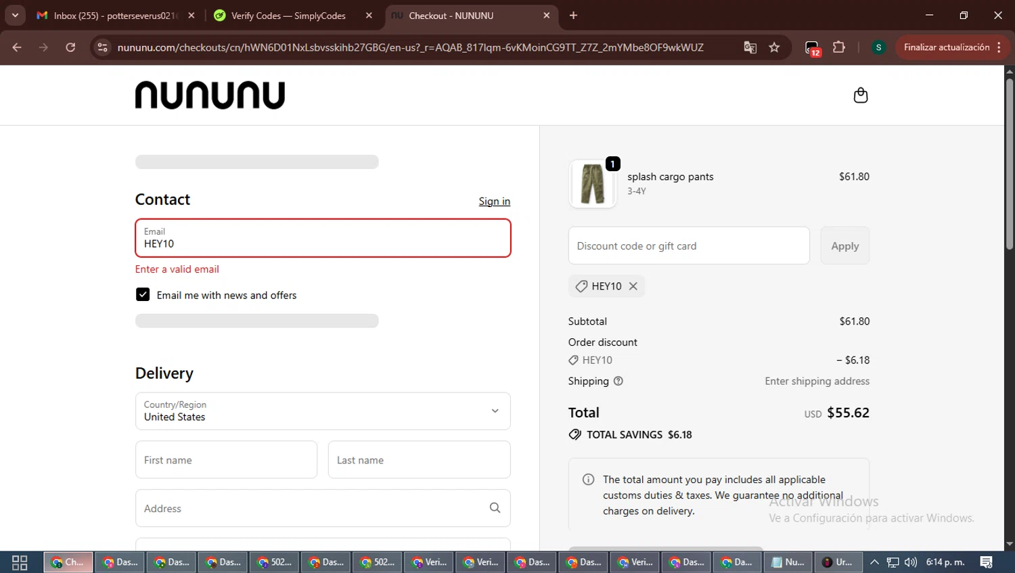The image size is (1015, 573).
Task: Click the browser address bar URL
Action: pyautogui.click(x=410, y=47)
